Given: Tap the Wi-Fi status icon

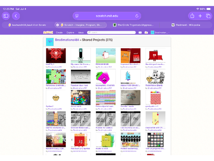Looking at the screenshot, I should click(x=198, y=9).
